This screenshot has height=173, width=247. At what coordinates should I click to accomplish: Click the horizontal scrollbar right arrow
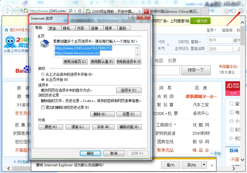234,168
